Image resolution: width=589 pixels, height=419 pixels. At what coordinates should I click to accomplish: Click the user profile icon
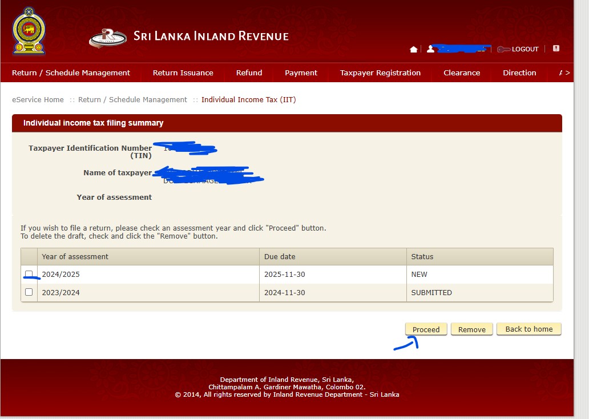click(x=430, y=49)
